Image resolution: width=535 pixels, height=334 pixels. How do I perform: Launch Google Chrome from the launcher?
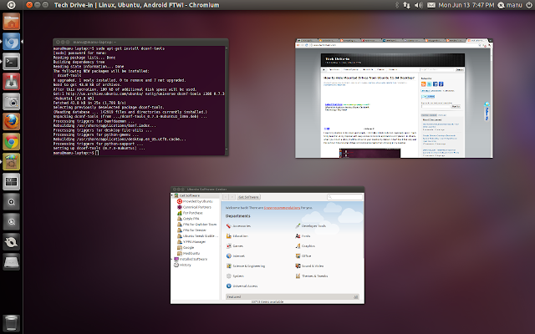tap(11, 142)
